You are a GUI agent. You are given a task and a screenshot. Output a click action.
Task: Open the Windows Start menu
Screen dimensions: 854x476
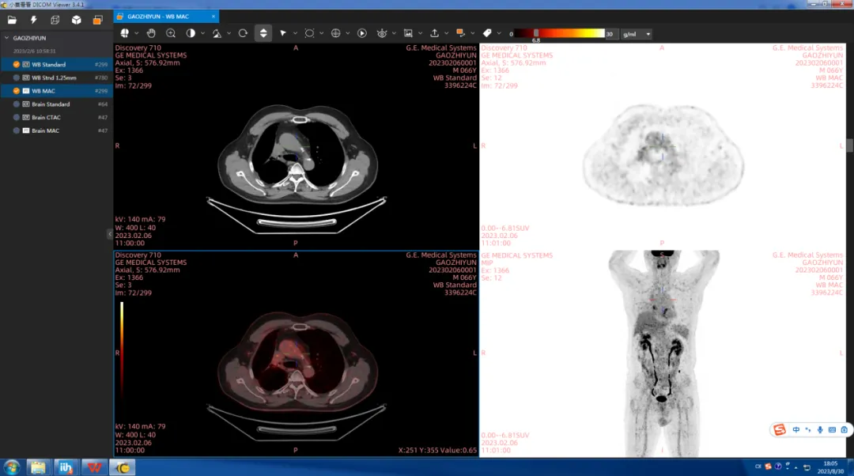pos(11,467)
